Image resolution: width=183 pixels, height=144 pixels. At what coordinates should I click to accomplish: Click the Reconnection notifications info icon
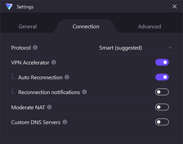click(x=84, y=92)
